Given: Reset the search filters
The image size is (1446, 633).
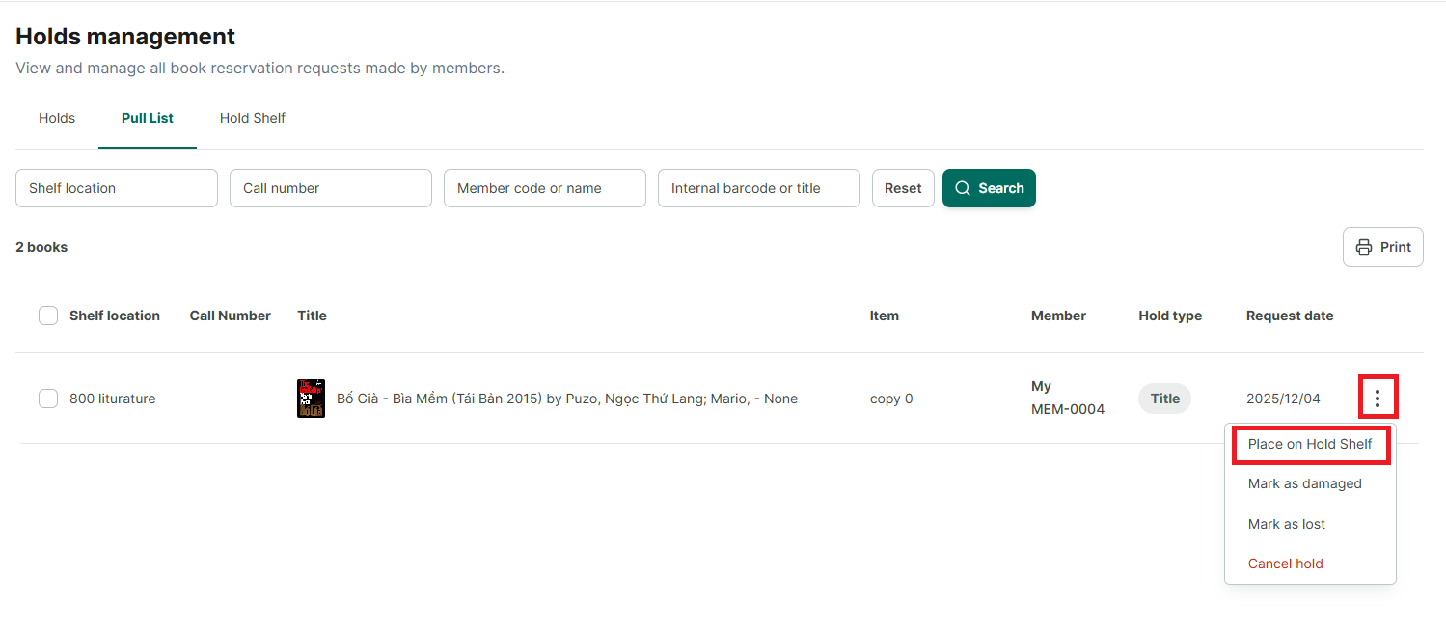Looking at the screenshot, I should click(x=903, y=188).
